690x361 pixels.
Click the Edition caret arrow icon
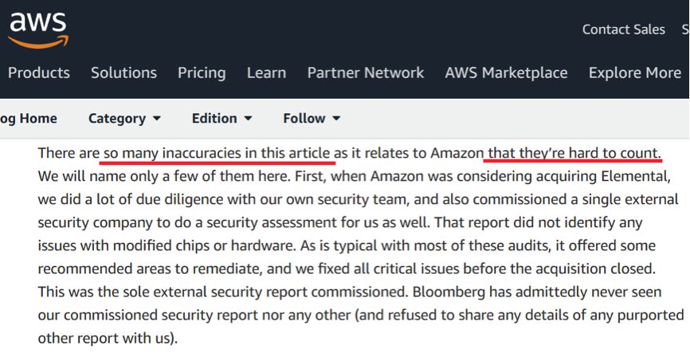point(248,119)
